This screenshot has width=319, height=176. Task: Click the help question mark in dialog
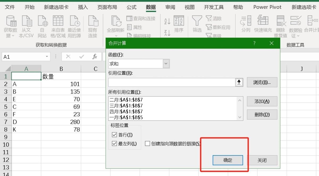point(254,43)
